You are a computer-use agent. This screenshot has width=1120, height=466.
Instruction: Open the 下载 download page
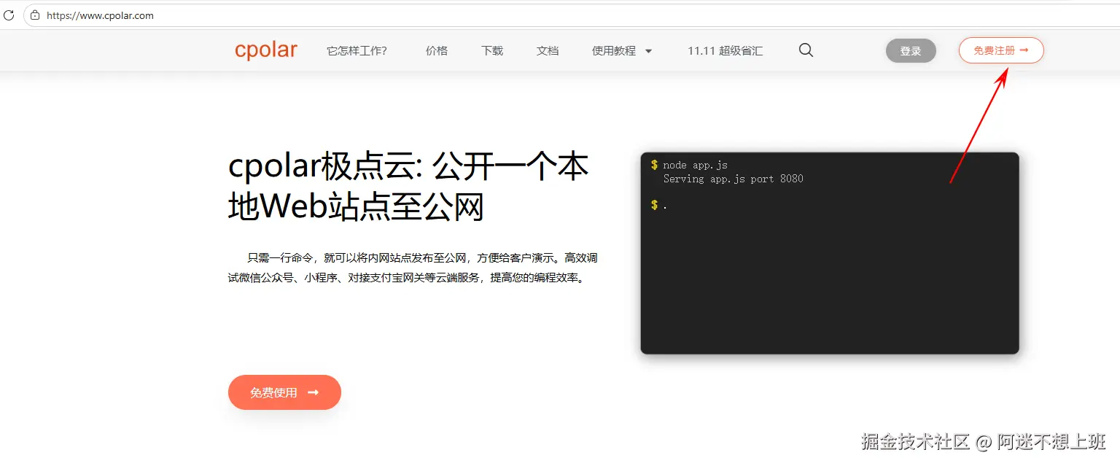click(x=492, y=51)
